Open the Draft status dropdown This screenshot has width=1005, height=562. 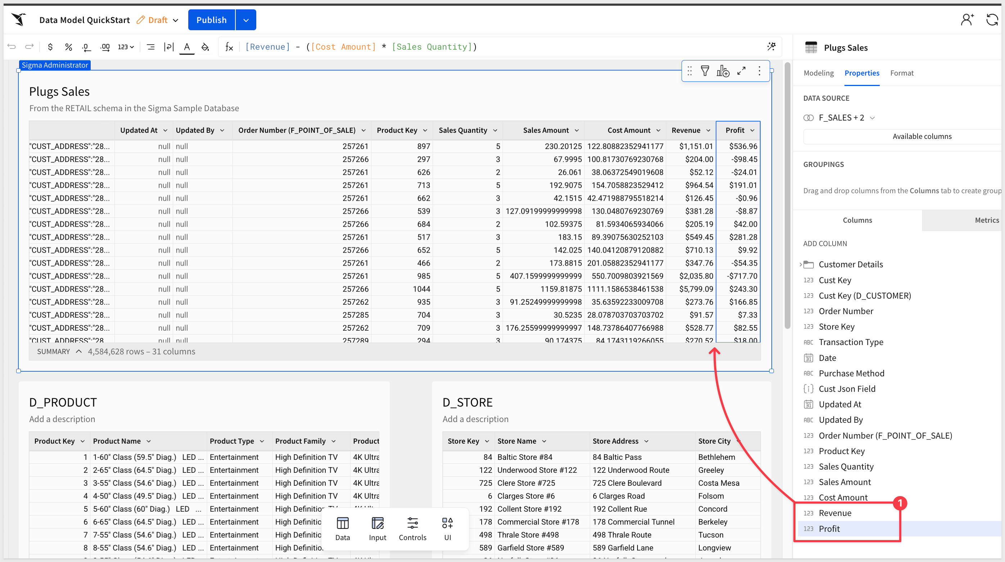click(x=176, y=20)
